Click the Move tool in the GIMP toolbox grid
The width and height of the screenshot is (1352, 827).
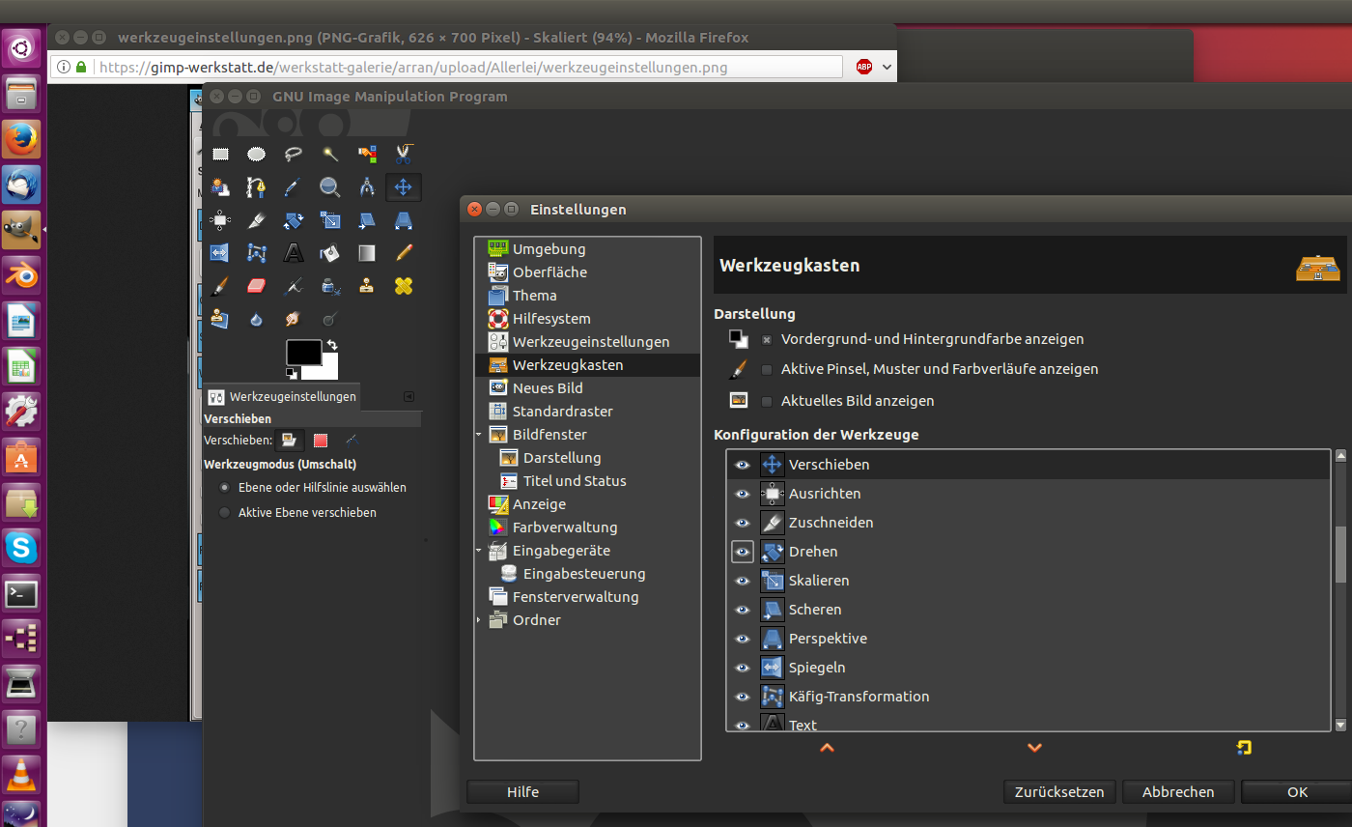tap(404, 187)
